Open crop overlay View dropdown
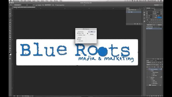Viewport: 172px width, 97px height. coord(48,5)
